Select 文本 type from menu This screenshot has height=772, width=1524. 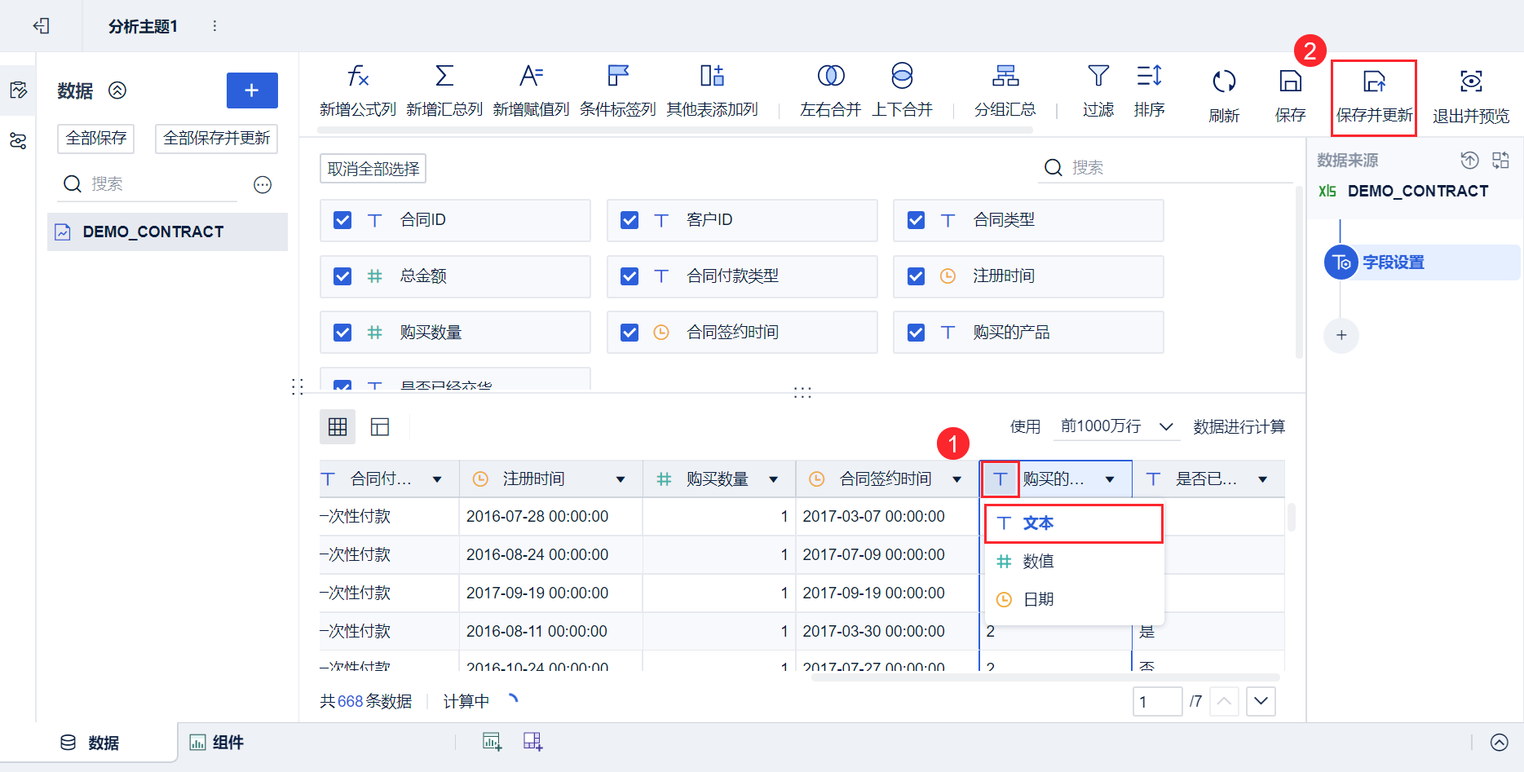pyautogui.click(x=1074, y=523)
